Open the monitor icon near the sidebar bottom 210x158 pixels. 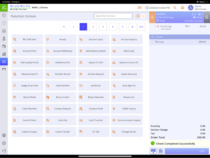pos(4,135)
